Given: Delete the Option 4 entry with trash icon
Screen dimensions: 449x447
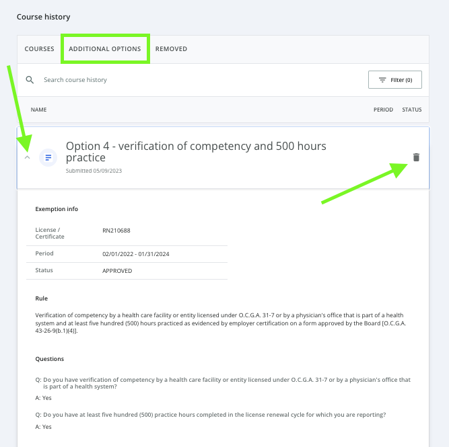Looking at the screenshot, I should 416,157.
